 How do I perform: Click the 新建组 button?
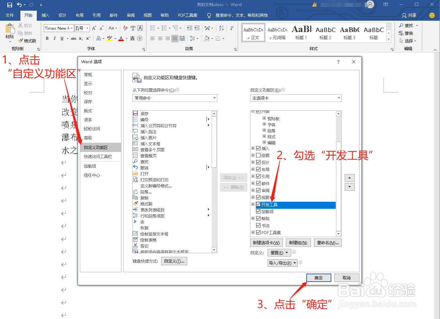[x=298, y=243]
